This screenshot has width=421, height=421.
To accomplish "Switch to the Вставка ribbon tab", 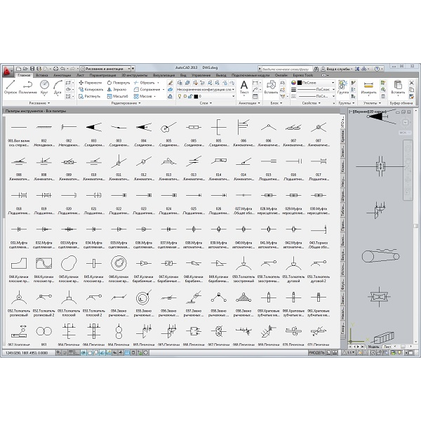I will pyautogui.click(x=42, y=75).
